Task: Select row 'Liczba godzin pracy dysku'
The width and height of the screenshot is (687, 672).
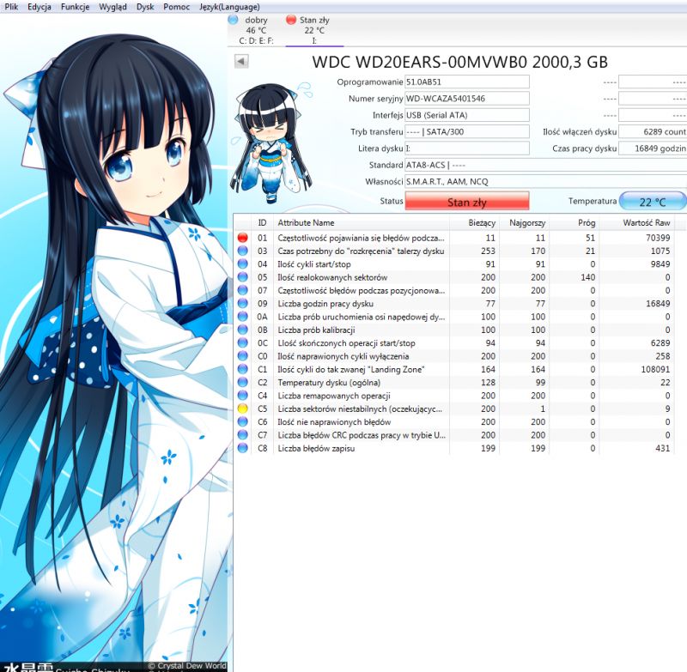Action: pos(453,303)
